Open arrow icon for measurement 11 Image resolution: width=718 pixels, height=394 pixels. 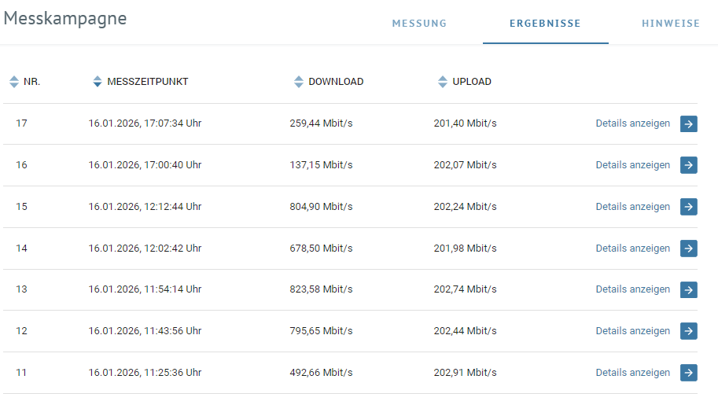coord(689,373)
